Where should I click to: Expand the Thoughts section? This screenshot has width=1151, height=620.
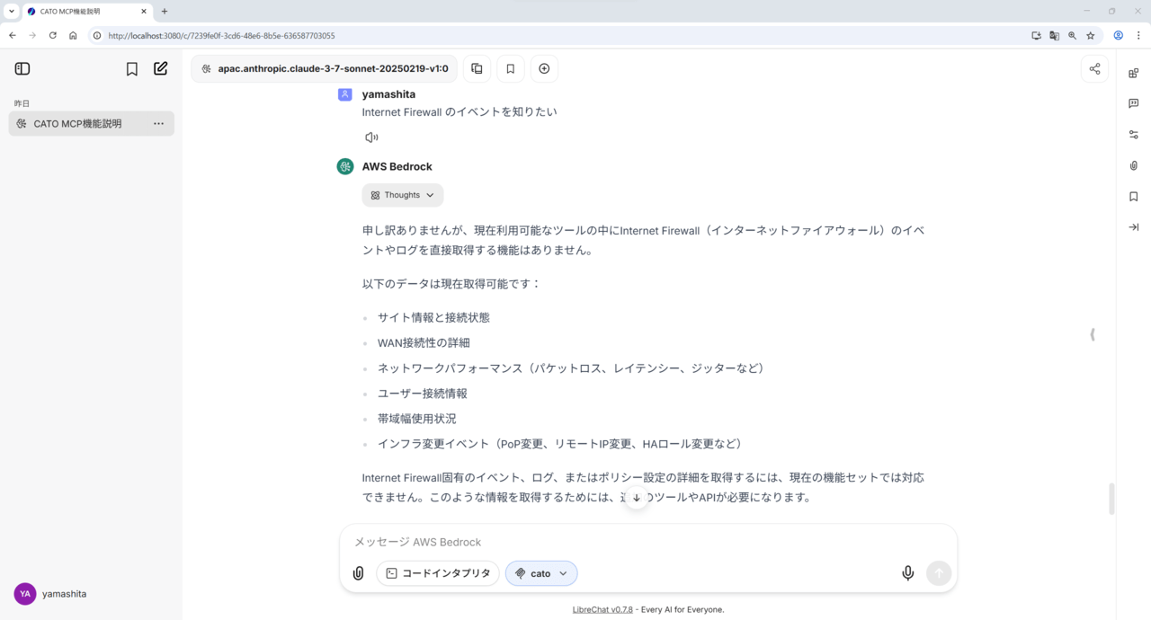click(x=403, y=195)
